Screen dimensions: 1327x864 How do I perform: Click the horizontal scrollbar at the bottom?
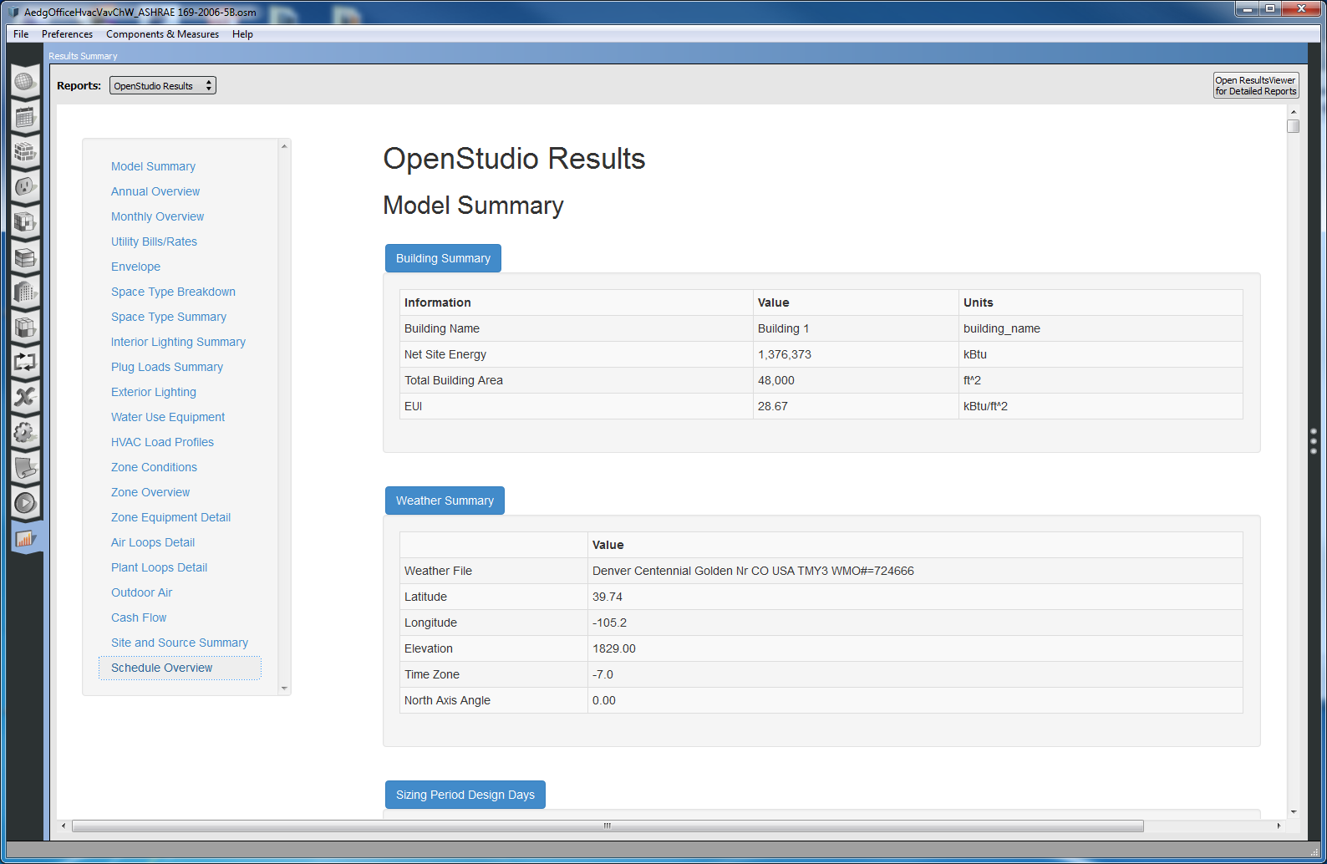click(608, 826)
